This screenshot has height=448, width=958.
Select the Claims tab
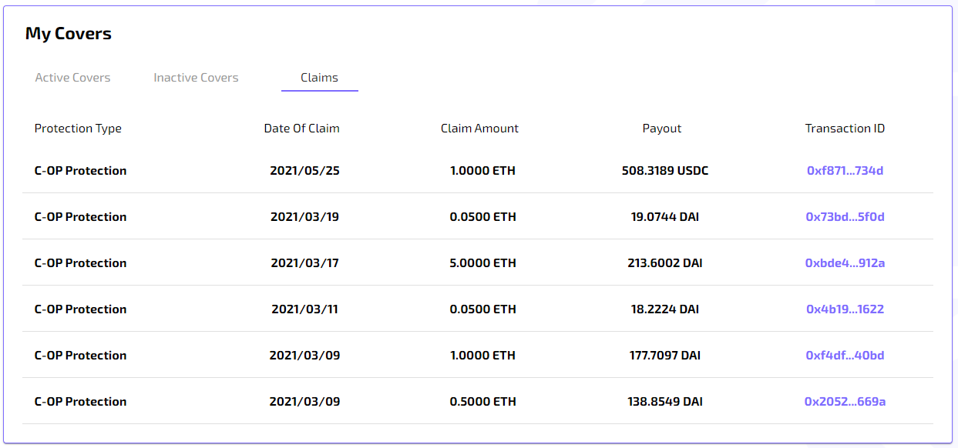(x=319, y=78)
